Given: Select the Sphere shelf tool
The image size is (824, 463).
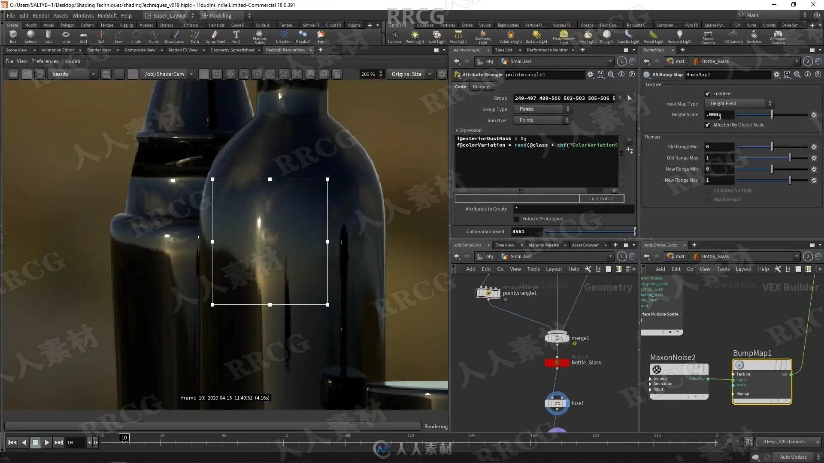Looking at the screenshot, I should click(30, 36).
